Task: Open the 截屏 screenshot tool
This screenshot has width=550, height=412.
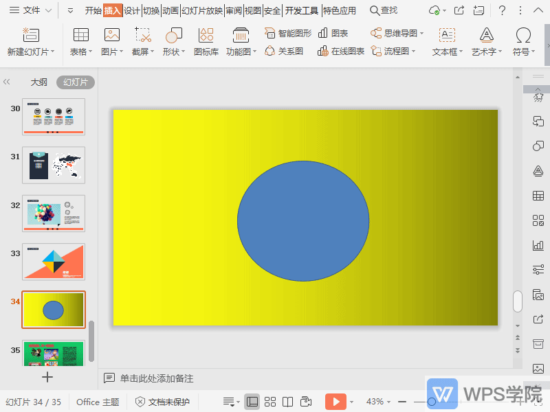Action: pos(142,41)
